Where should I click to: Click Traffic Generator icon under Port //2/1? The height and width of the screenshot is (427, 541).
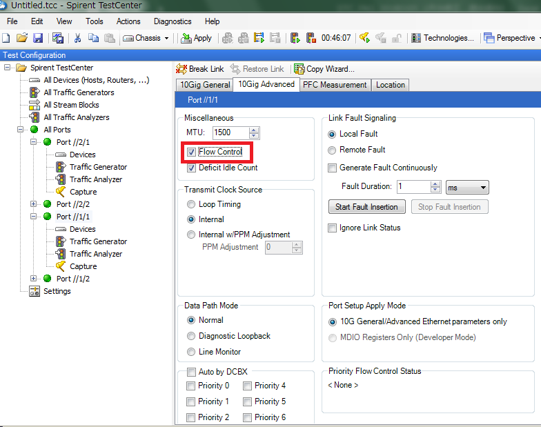tap(61, 167)
